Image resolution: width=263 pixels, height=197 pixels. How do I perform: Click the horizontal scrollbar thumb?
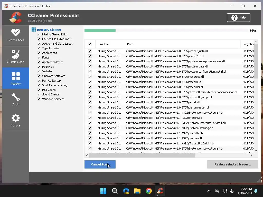pos(142,155)
